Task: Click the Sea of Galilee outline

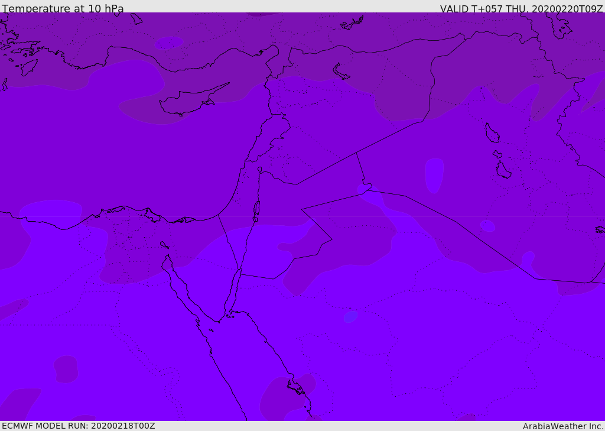Action: click(x=260, y=170)
